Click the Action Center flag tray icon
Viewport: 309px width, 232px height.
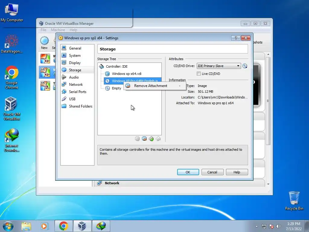point(271,226)
